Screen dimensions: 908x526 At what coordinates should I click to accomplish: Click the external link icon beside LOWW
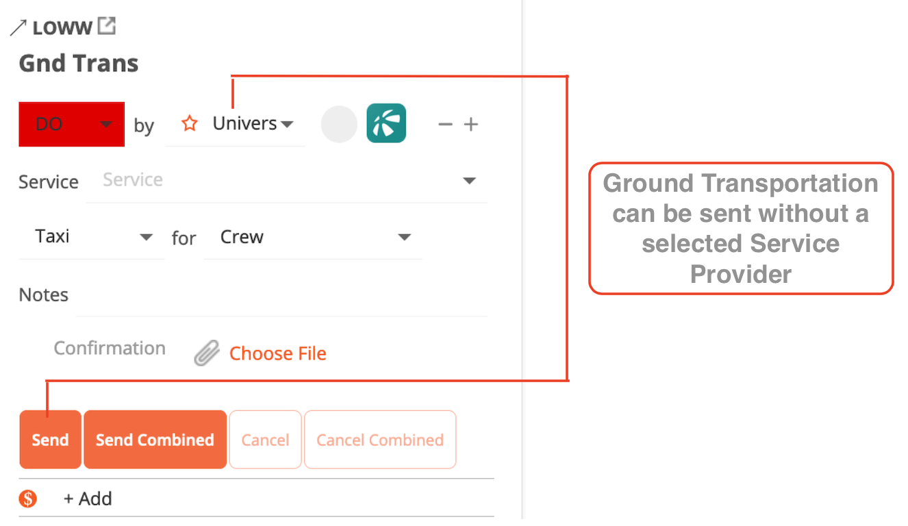point(106,26)
